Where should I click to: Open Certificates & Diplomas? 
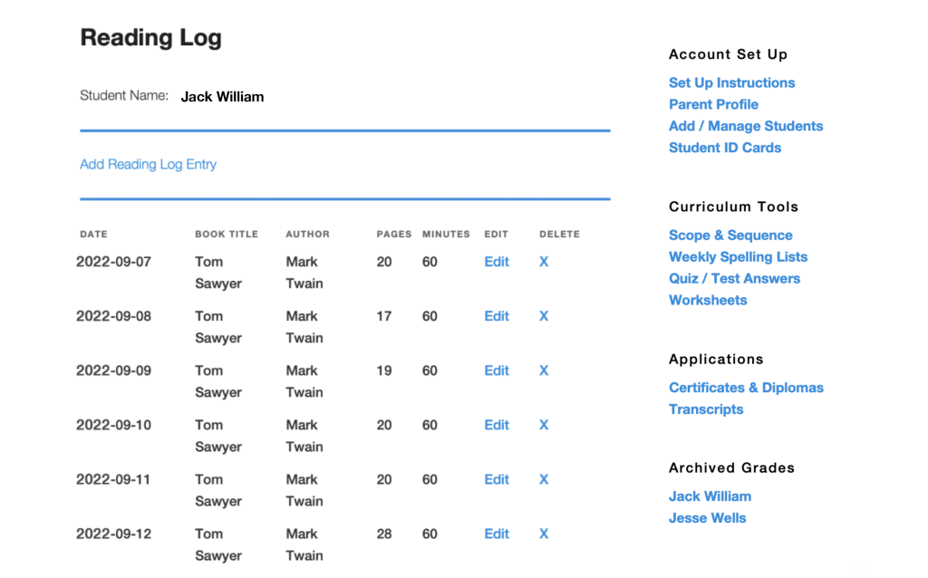(x=746, y=387)
